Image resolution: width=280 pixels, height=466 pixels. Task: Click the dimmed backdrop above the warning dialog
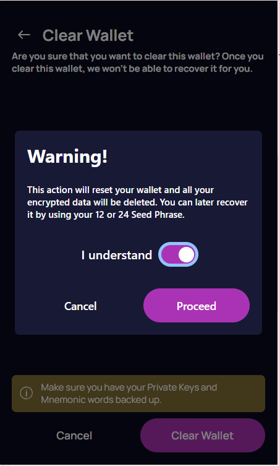click(x=138, y=103)
